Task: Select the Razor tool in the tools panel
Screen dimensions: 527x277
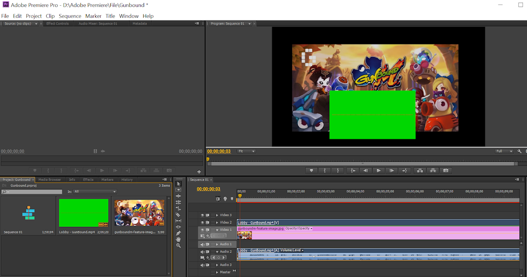Action: coord(178,215)
